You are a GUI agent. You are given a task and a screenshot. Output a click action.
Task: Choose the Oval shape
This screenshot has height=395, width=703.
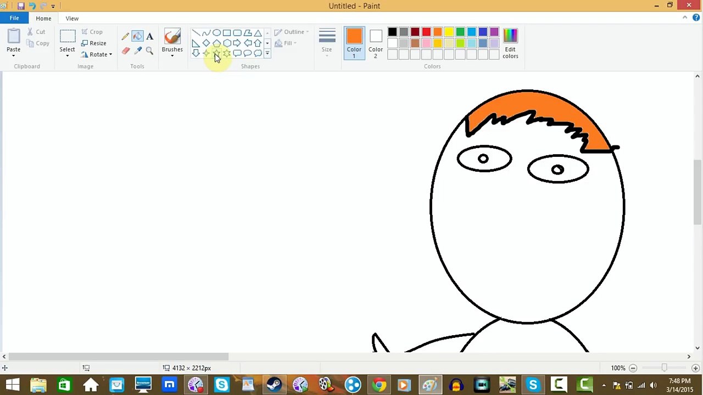[216, 33]
